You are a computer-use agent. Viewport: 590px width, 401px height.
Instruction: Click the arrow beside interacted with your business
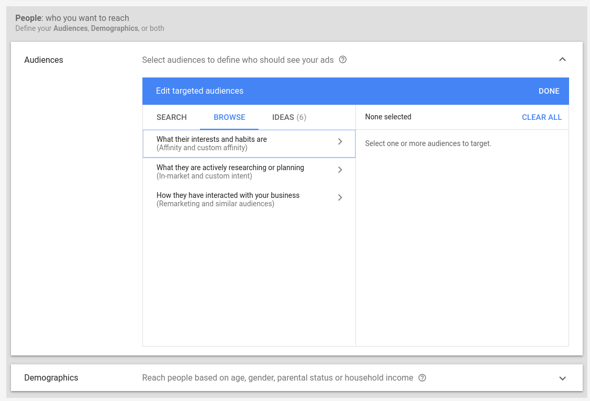[340, 197]
